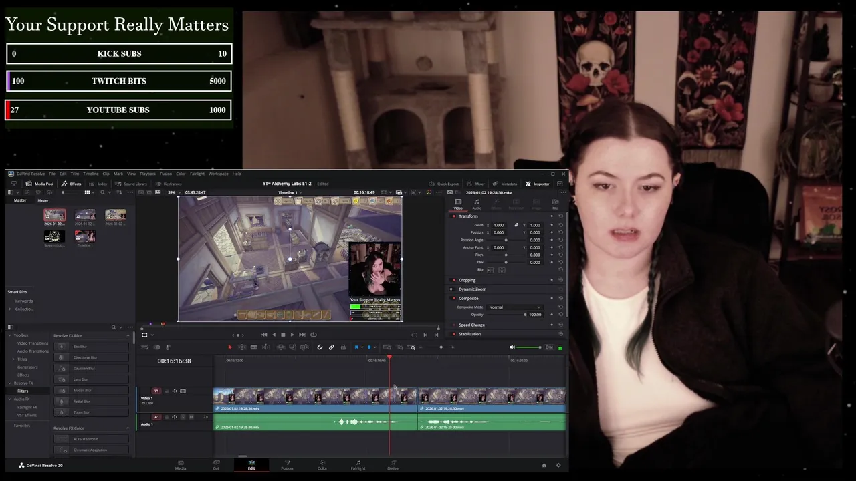This screenshot has width=856, height=481.
Task: Collapse the Resolve FX Blur group
Action: (x=128, y=335)
